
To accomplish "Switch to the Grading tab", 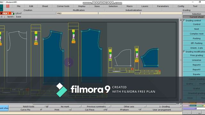I will tap(186, 10).
